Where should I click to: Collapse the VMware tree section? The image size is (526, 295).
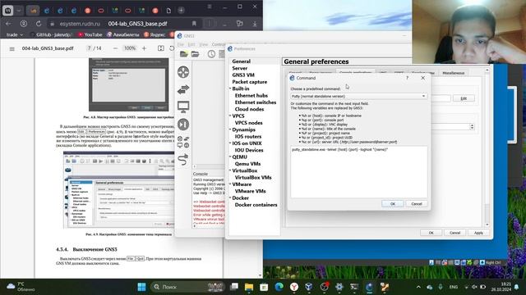tap(230, 184)
